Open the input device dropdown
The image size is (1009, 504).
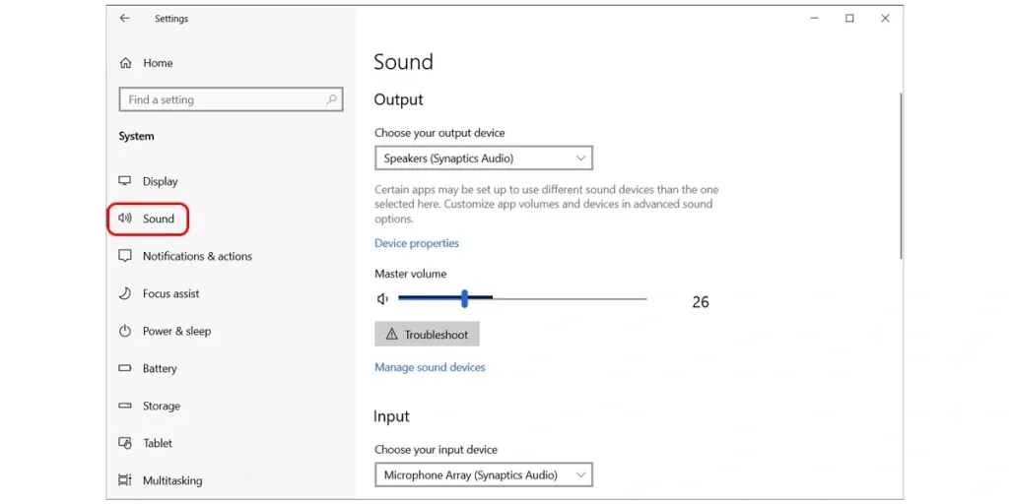pos(483,475)
